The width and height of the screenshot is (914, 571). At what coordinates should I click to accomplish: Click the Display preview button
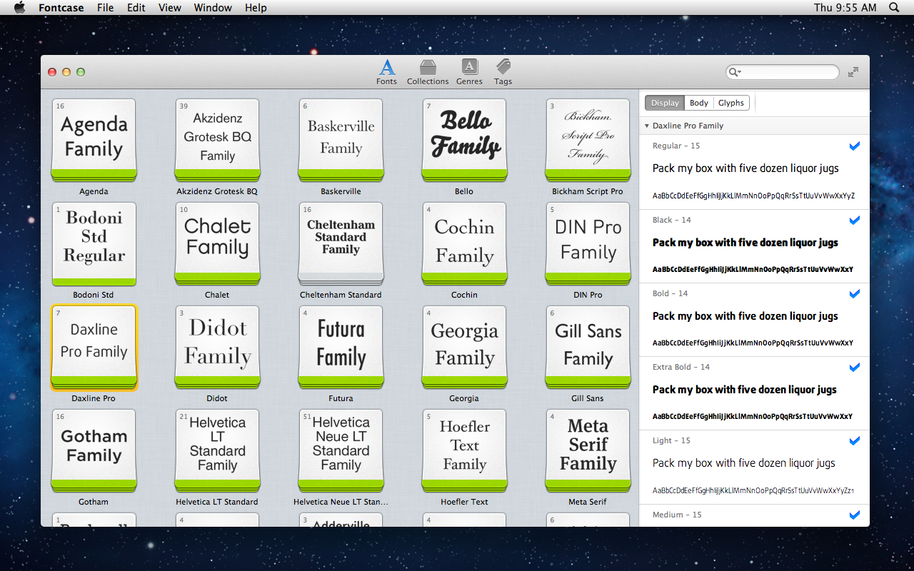pos(665,103)
